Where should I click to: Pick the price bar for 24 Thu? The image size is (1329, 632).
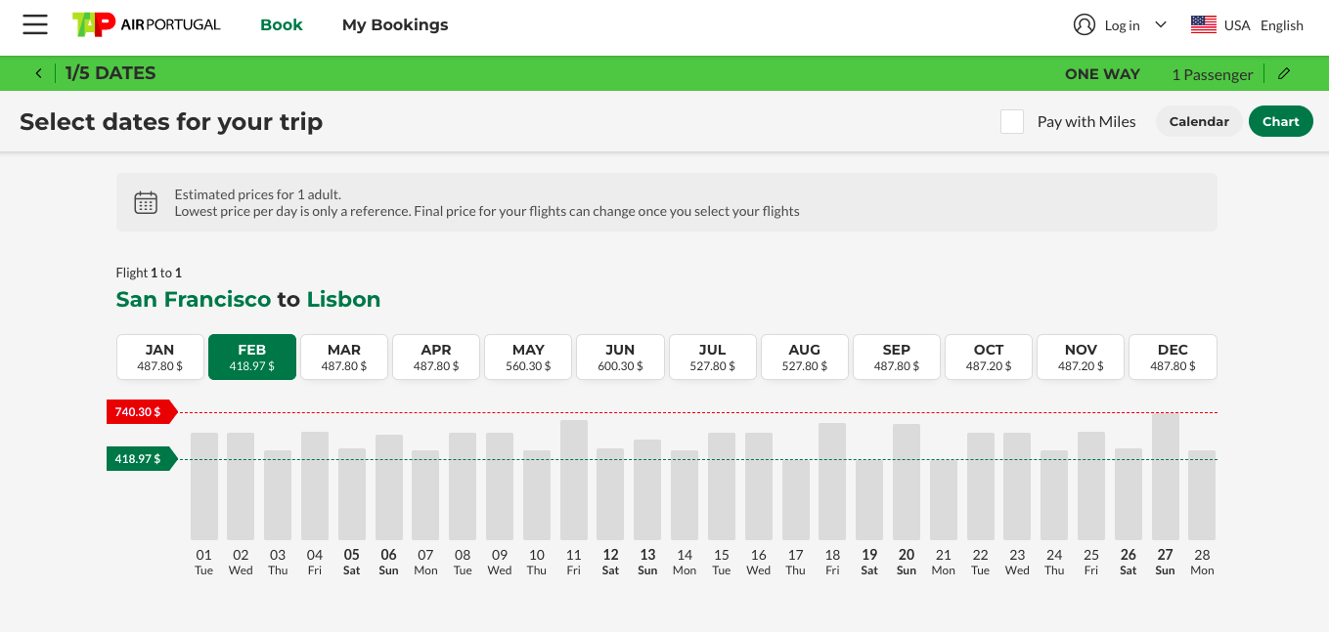tap(1054, 495)
